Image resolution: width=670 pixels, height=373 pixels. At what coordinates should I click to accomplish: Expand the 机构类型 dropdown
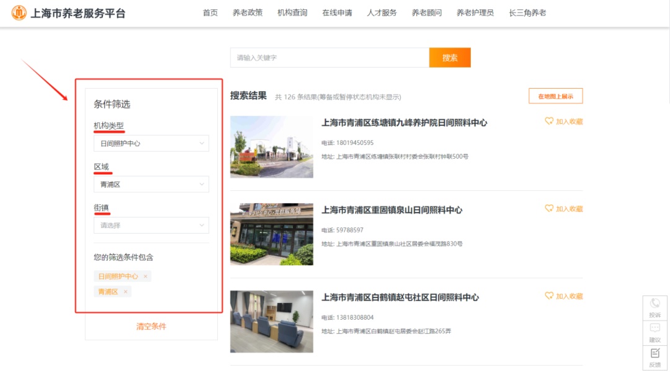[151, 143]
